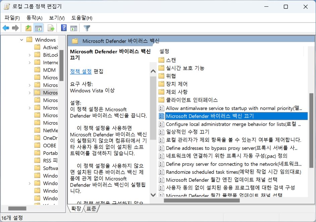The image size is (316, 222).
Task: Click the tree pane vertical scrollbar thumb
Action: tap(61, 65)
